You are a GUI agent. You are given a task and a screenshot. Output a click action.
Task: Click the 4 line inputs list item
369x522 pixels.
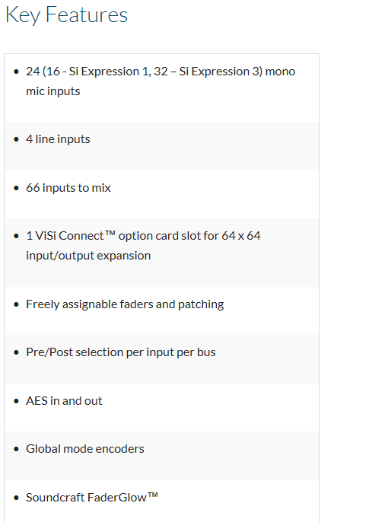pos(58,139)
